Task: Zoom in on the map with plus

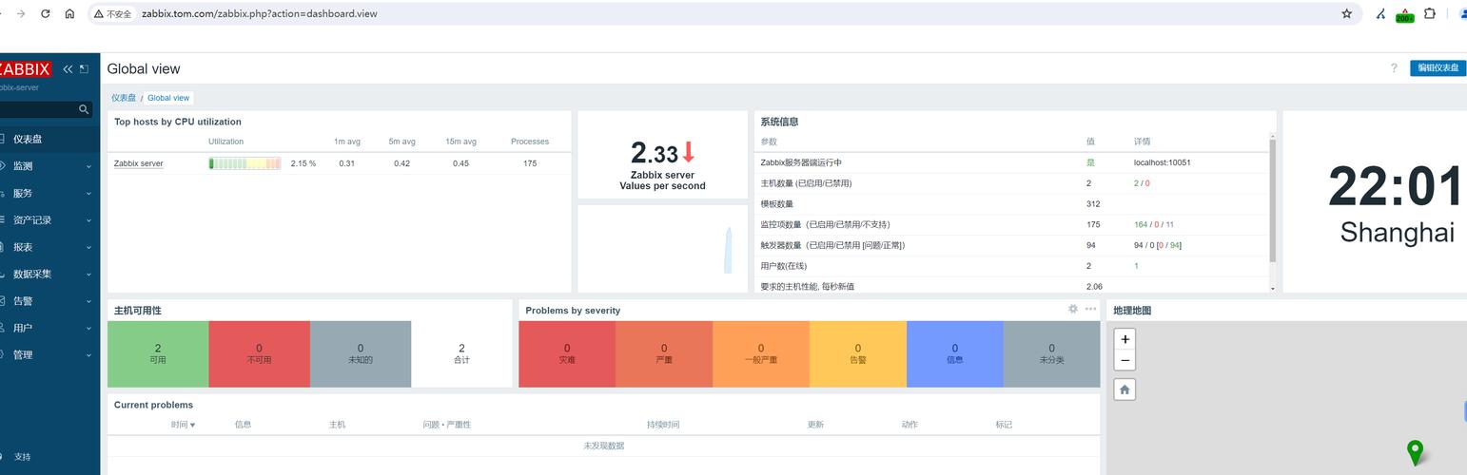Action: [x=1125, y=339]
